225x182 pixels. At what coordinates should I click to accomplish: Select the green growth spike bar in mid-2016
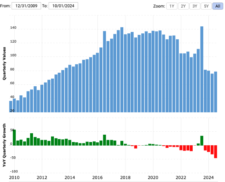click(105, 140)
